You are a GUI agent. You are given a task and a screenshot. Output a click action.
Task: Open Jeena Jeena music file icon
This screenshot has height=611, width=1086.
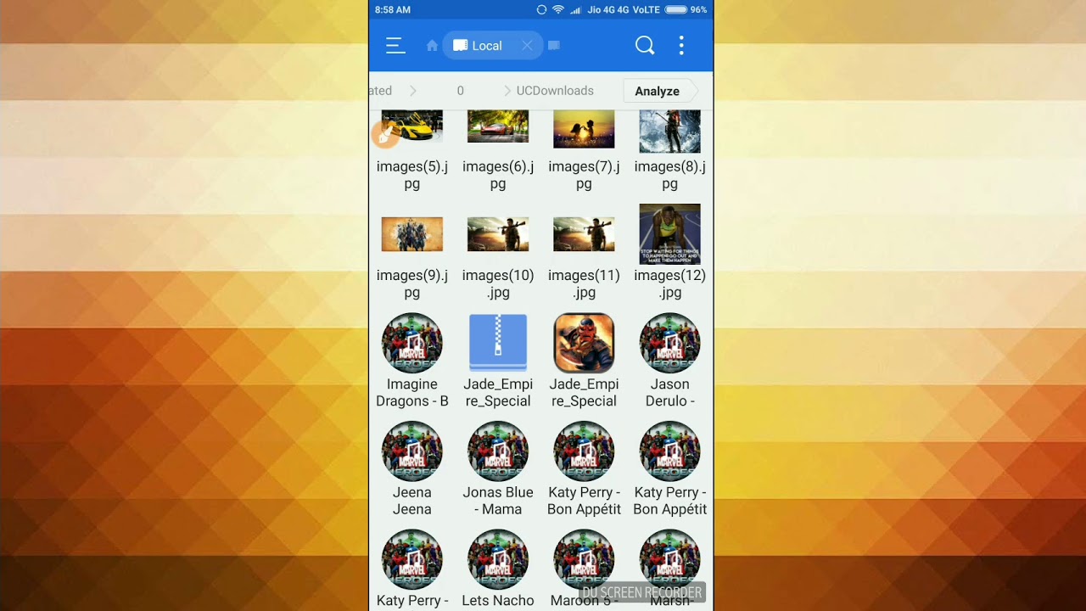pyautogui.click(x=412, y=451)
